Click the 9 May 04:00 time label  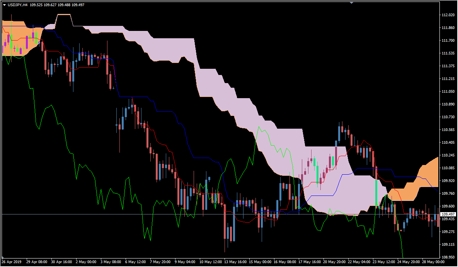185,262
